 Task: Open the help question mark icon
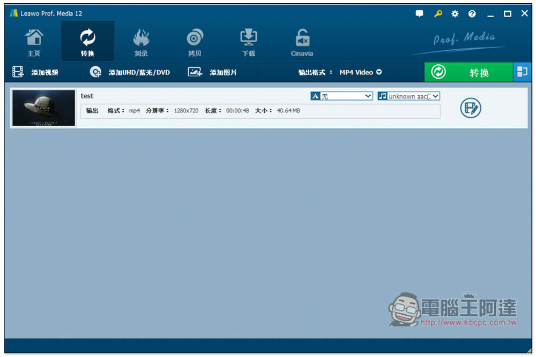point(472,14)
